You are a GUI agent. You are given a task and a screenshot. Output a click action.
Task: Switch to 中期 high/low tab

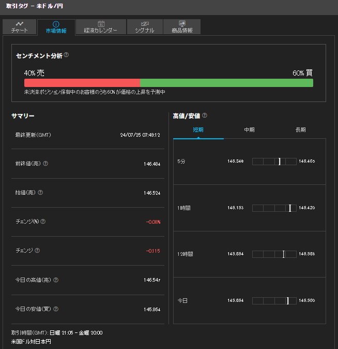click(249, 130)
